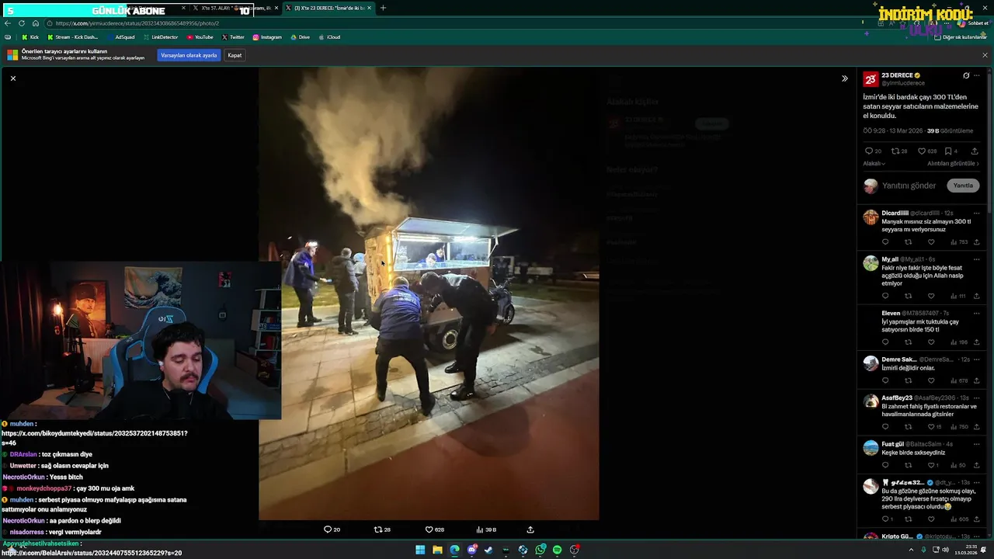View analytics icon showing 39 B below photo
Viewport: 994px width, 559px height.
click(x=486, y=529)
